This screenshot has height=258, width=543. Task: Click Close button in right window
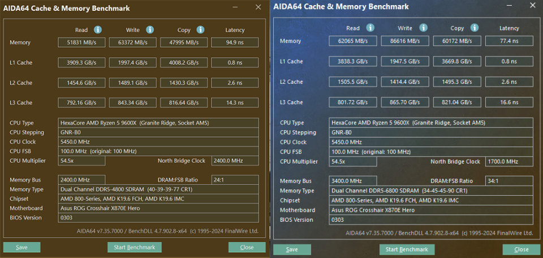(x=521, y=250)
